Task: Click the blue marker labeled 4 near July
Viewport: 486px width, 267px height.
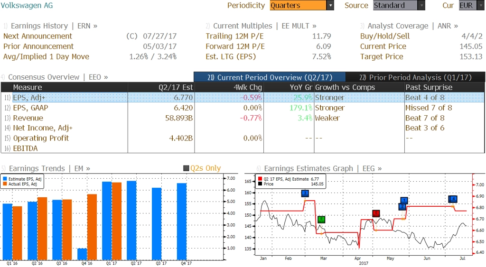Action: pos(453,199)
